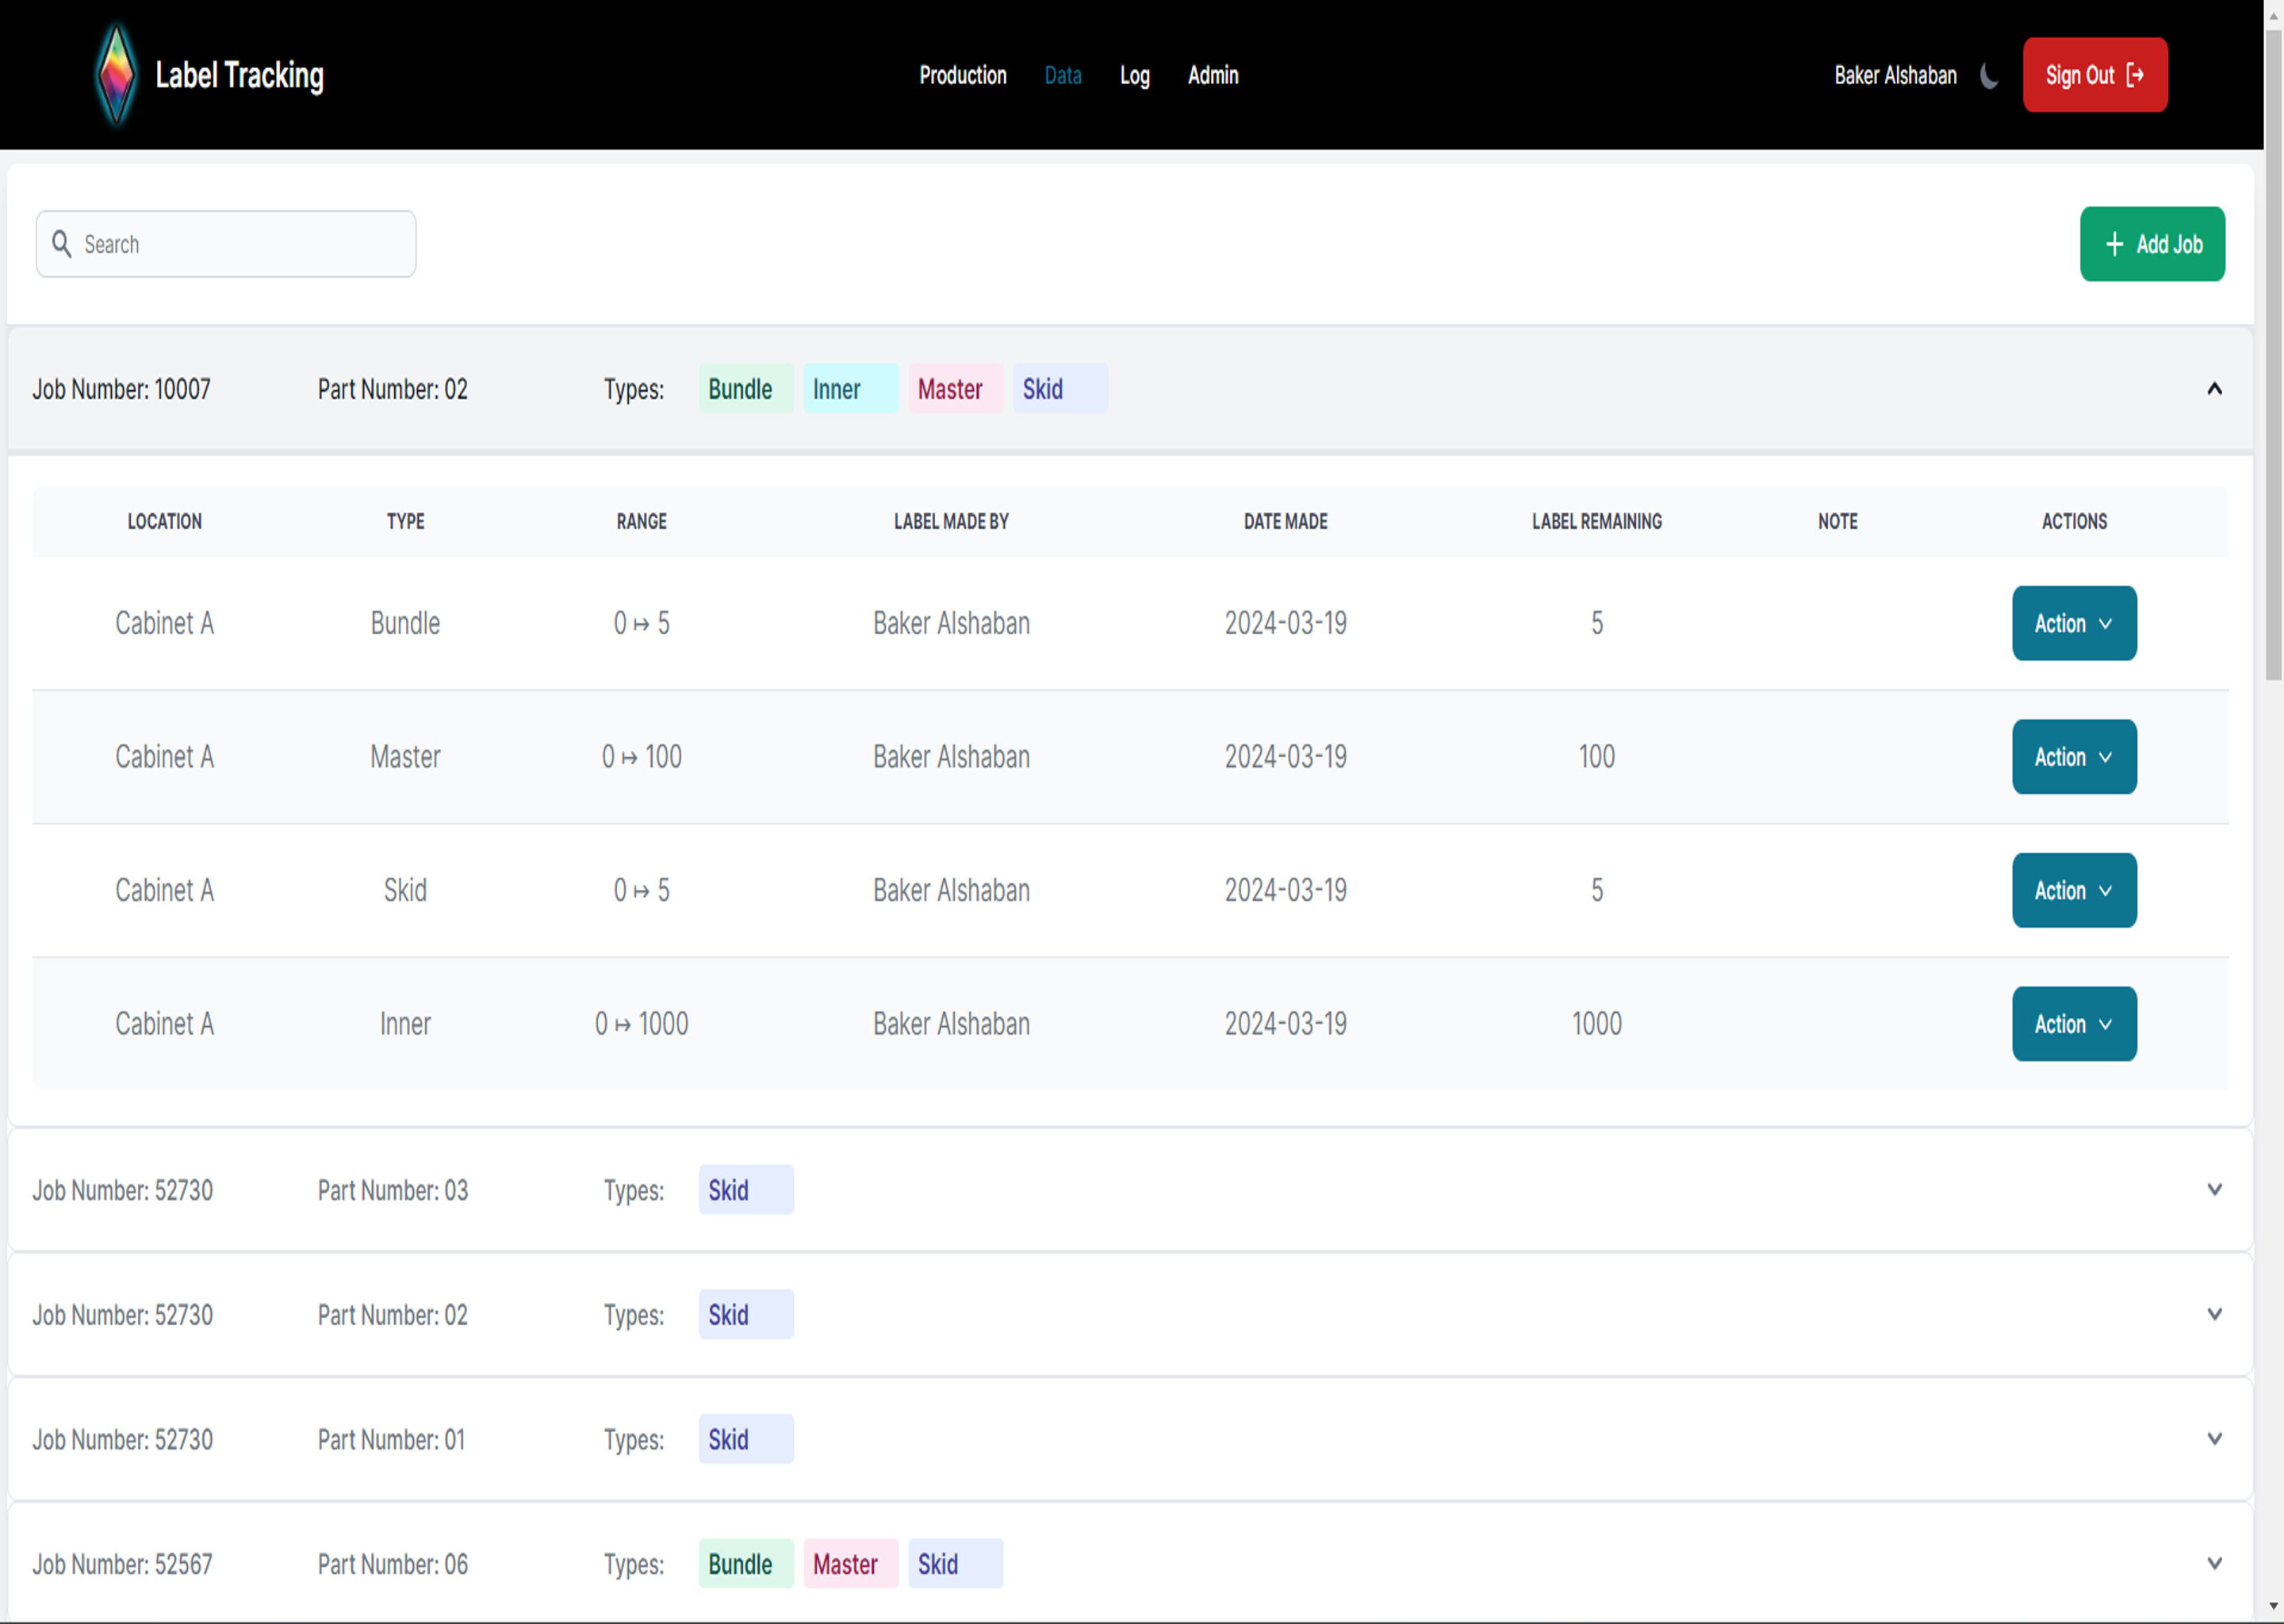Click the Label Tracking gem logo

pos(116,75)
